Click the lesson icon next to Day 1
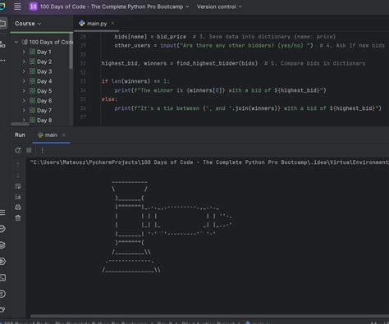 (32, 52)
